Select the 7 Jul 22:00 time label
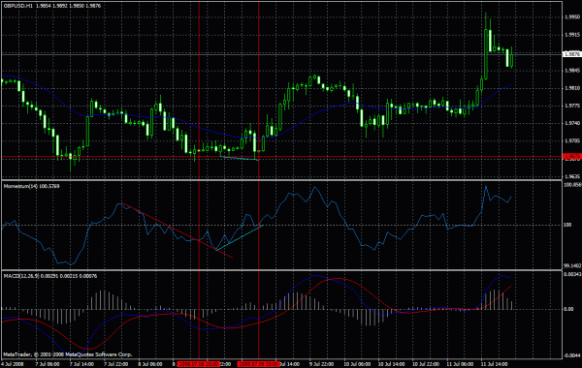582x368 pixels. click(x=115, y=364)
